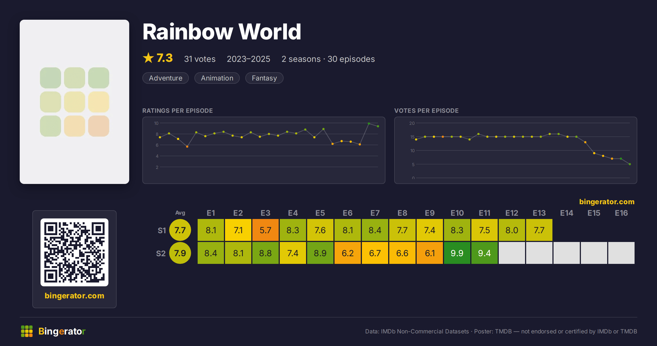657x346 pixels.
Task: Click the S2 E9 6.1 rating cell
Action: [x=430, y=253]
